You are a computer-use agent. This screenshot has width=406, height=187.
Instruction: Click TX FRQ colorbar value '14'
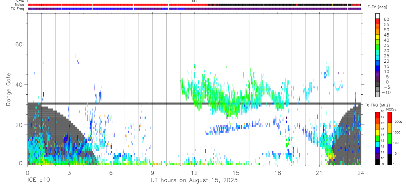coord(383,135)
